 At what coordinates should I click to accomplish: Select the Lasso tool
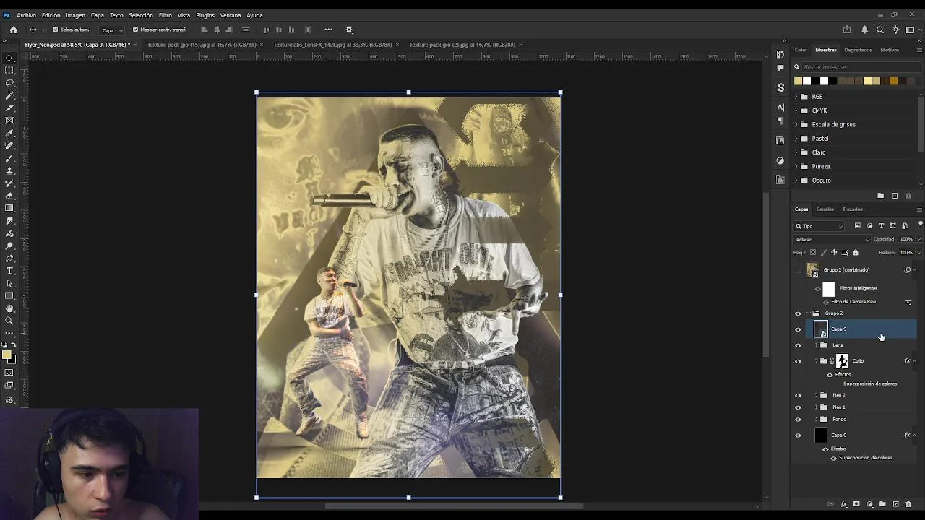coord(9,82)
